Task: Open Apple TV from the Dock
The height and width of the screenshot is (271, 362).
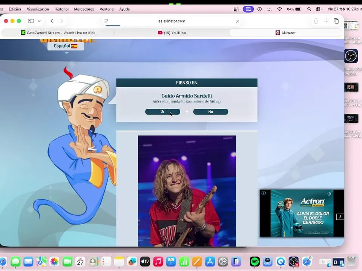Action: (x=145, y=262)
